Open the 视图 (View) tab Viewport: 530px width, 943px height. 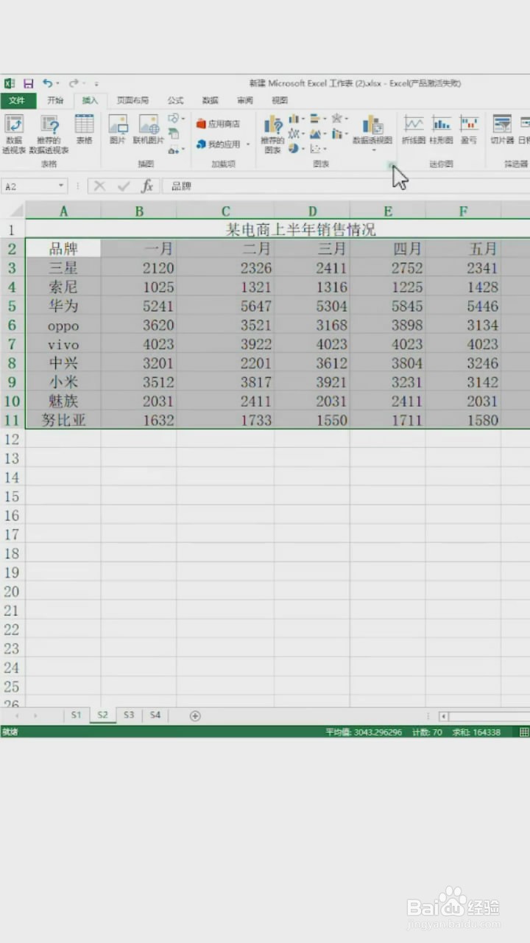click(x=280, y=100)
